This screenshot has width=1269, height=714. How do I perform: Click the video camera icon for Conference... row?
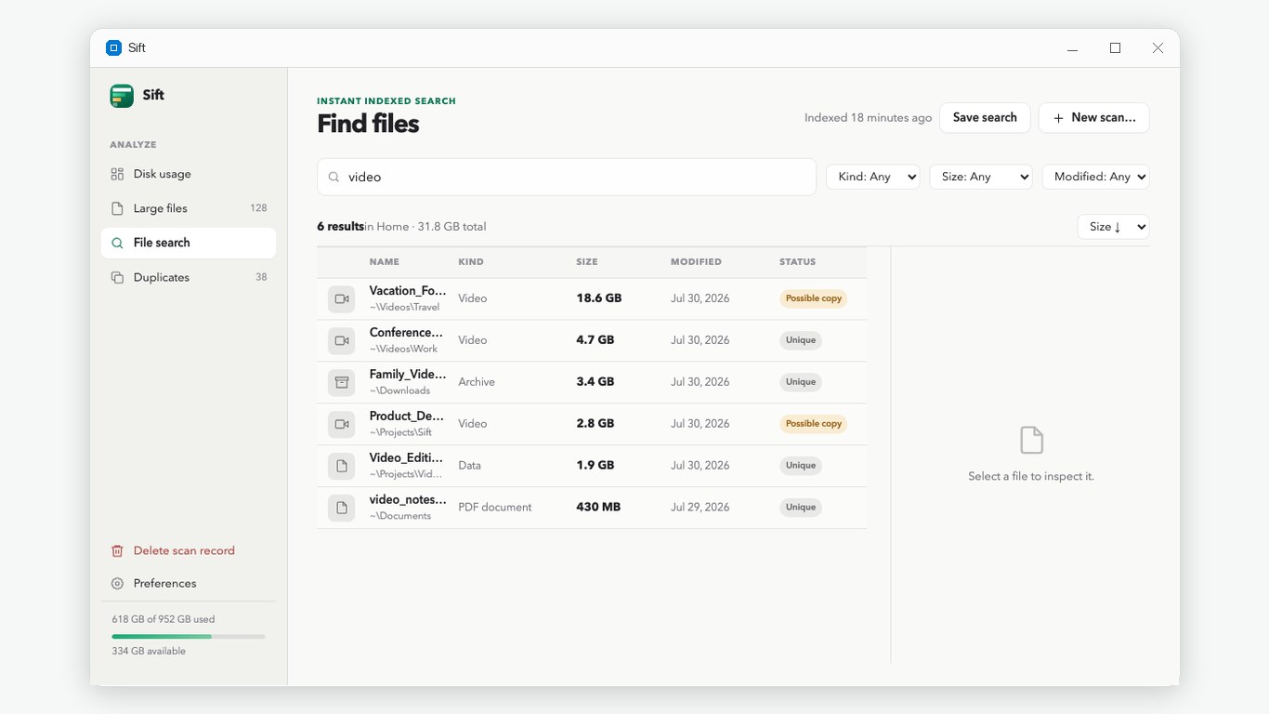click(342, 340)
